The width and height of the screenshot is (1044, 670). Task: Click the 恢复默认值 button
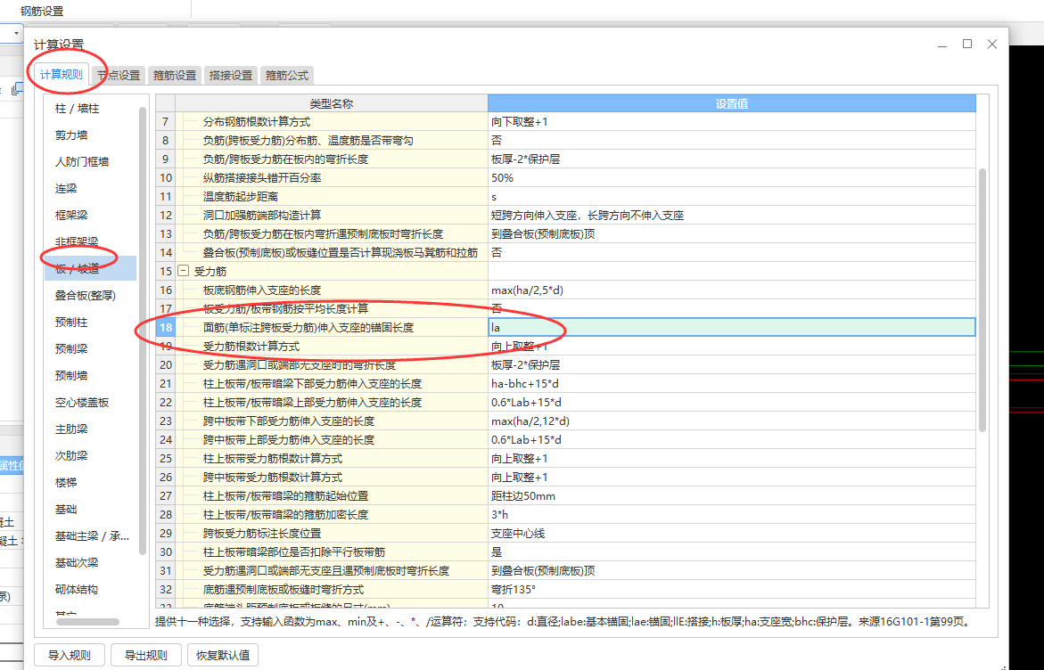[x=222, y=655]
